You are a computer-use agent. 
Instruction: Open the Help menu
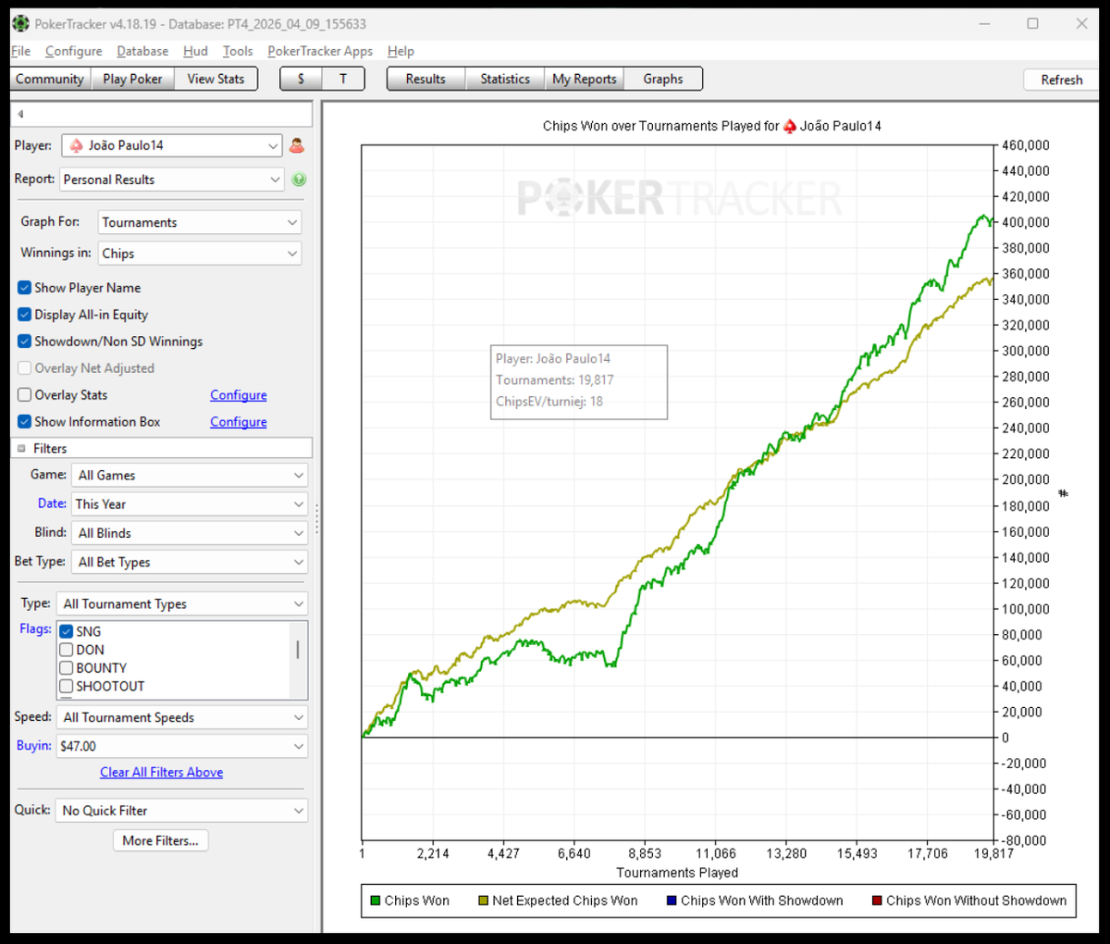point(401,51)
